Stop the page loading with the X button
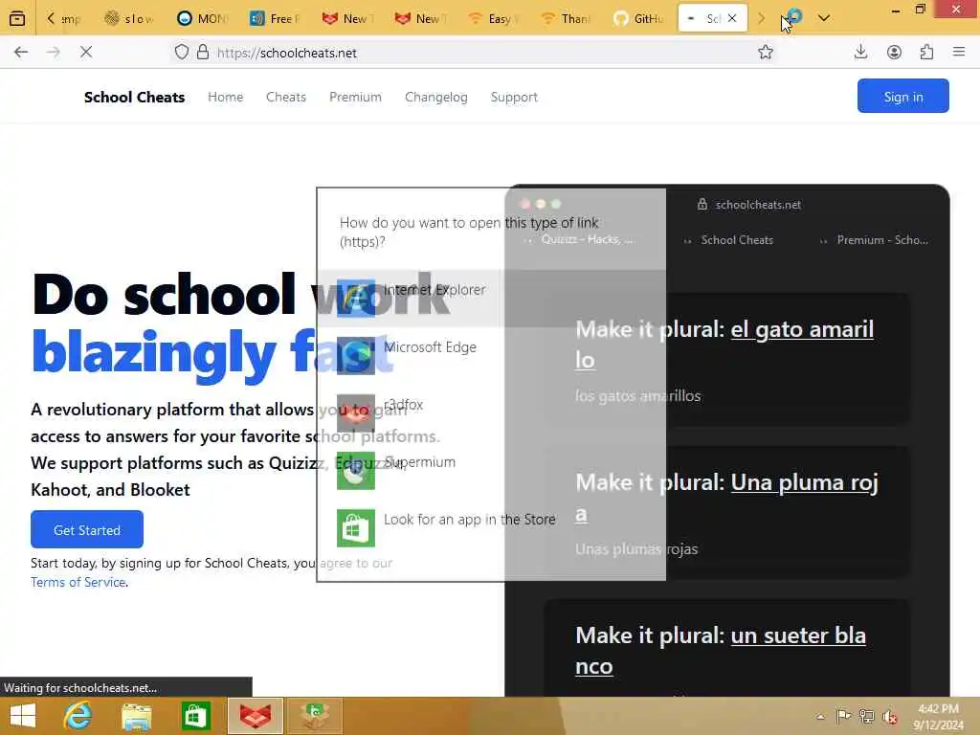The width and height of the screenshot is (980, 735). click(86, 53)
